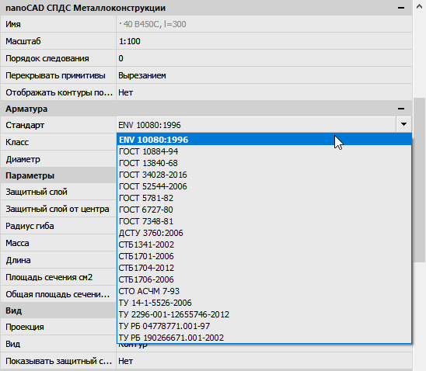The image size is (426, 371).
Task: Click the Стандарт dropdown arrow
Action: [x=403, y=124]
